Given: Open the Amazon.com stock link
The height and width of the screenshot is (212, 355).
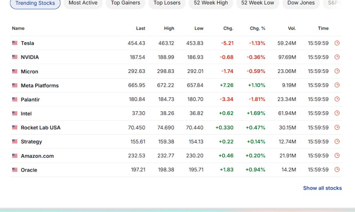Looking at the screenshot, I should [x=37, y=156].
